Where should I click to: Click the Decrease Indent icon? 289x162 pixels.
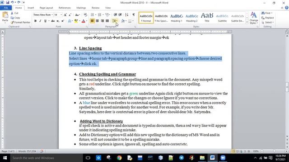click(x=115, y=15)
